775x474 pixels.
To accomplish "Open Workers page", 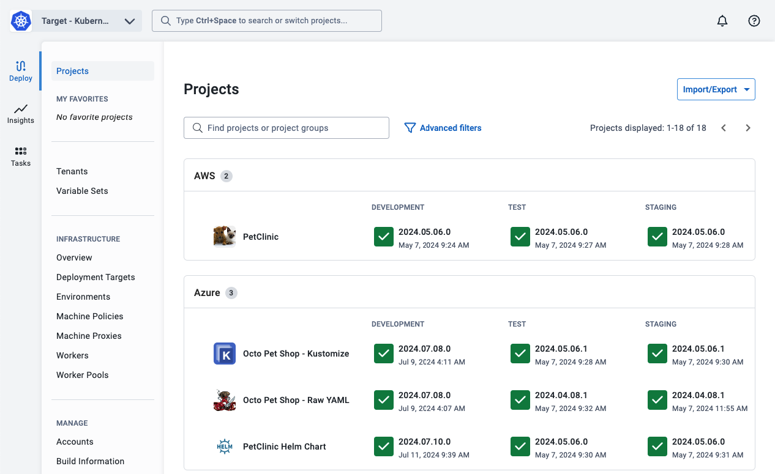I will coord(72,355).
